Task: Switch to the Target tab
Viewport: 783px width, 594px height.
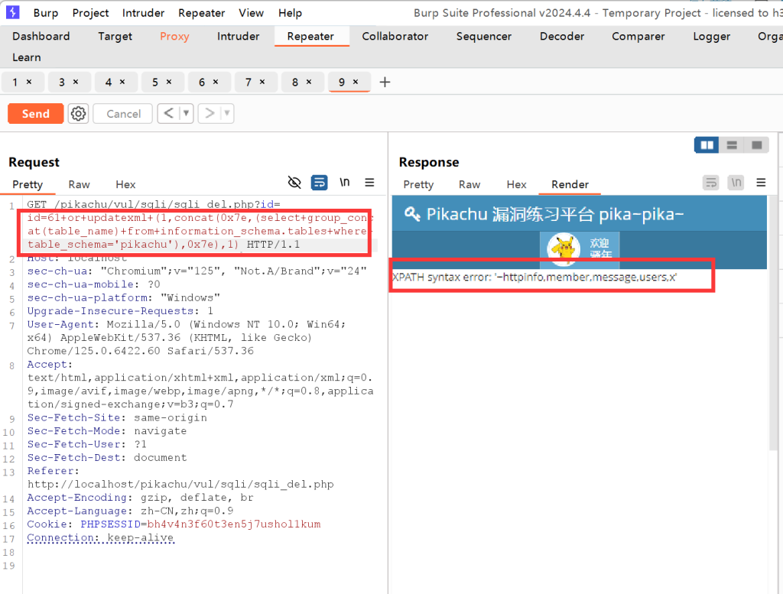Action: point(115,37)
